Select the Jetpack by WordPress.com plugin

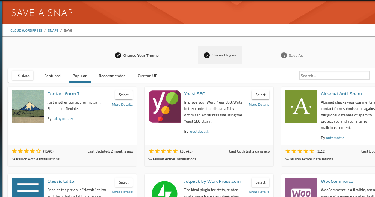pos(260,182)
